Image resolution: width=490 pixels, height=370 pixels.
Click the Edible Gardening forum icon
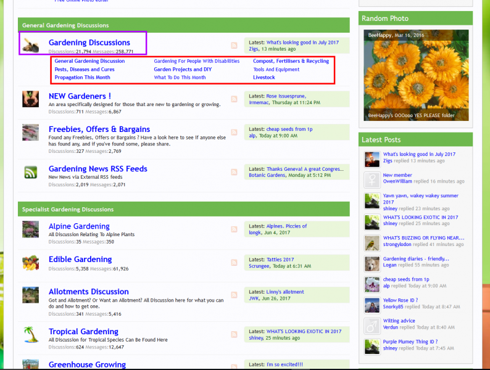coord(31,263)
